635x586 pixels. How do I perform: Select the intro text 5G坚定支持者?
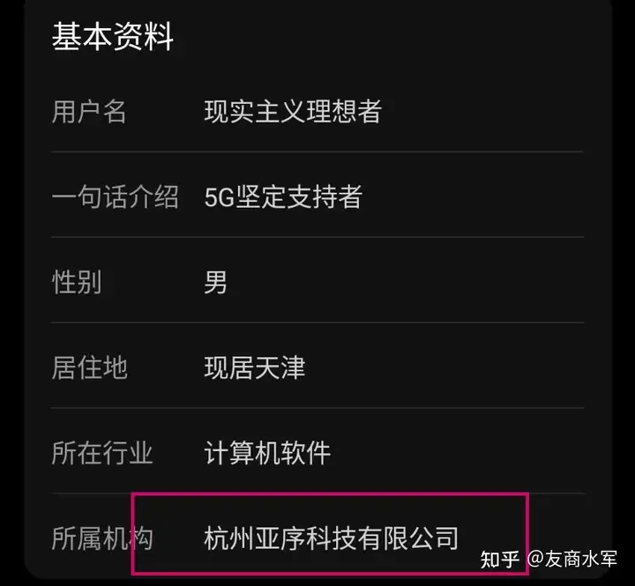[283, 197]
